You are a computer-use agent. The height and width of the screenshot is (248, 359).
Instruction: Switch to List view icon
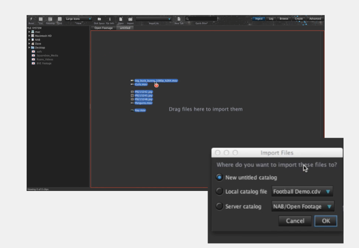[x=41, y=19]
